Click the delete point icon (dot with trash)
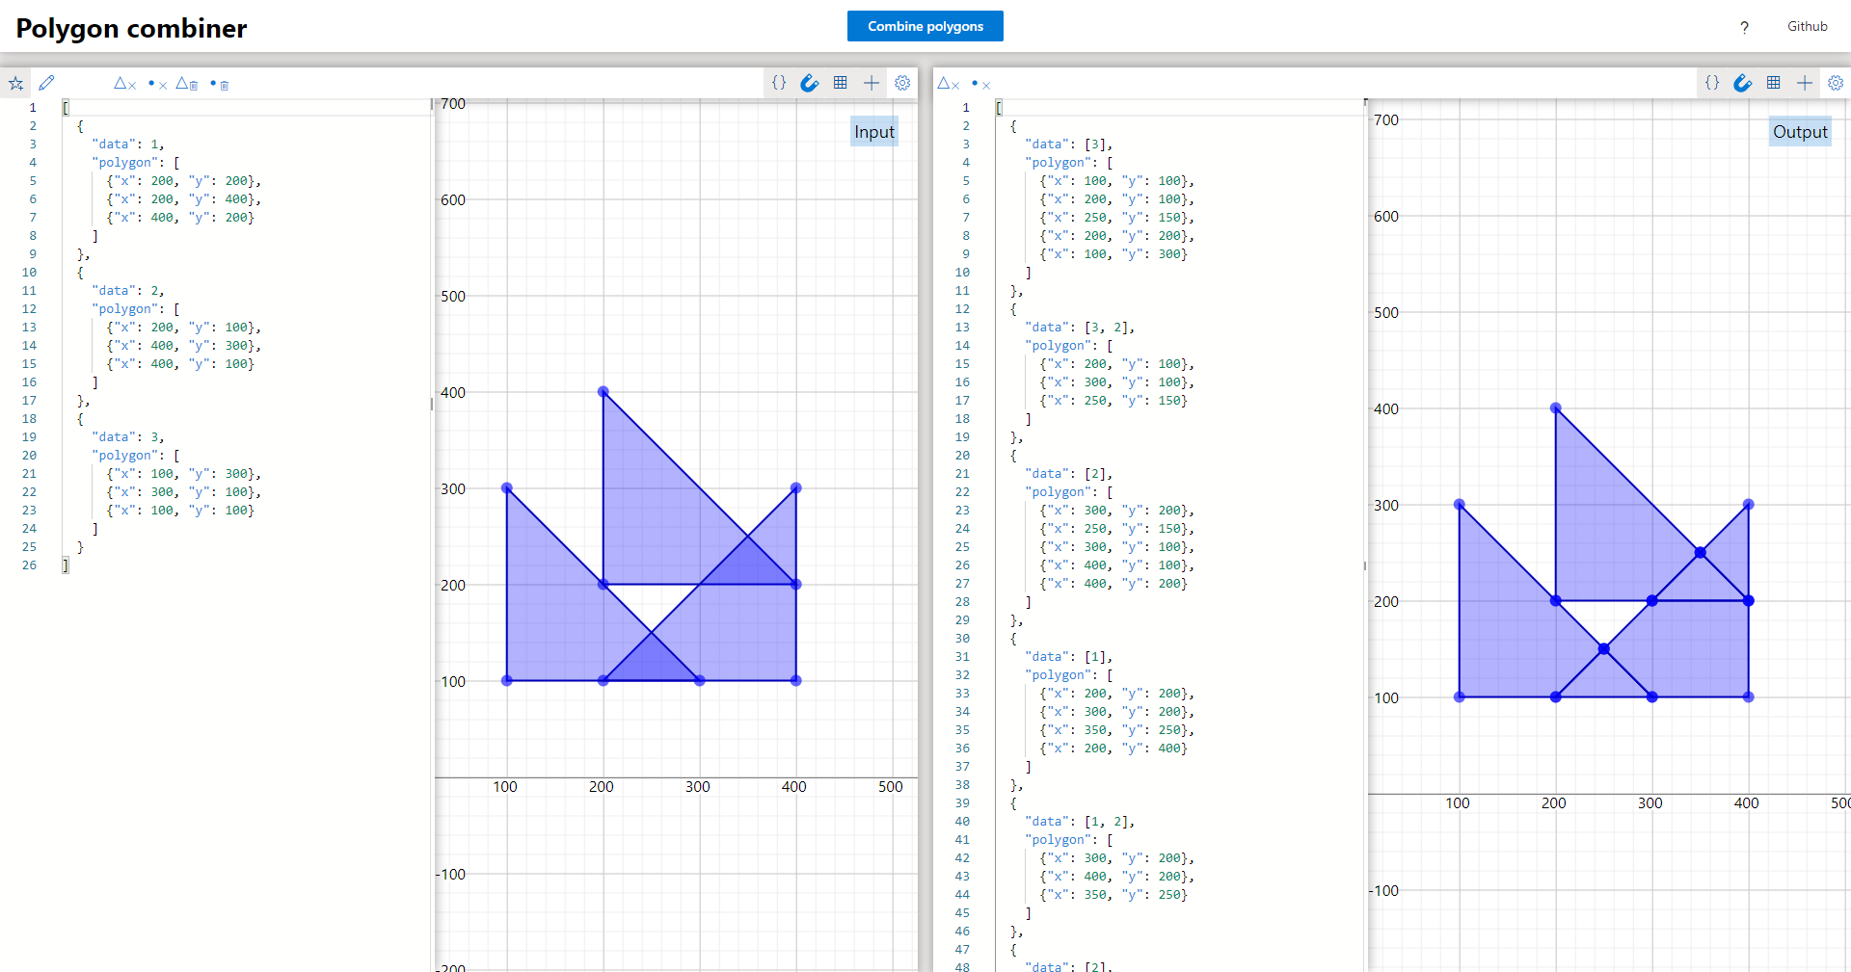This screenshot has width=1851, height=972. pyautogui.click(x=220, y=84)
